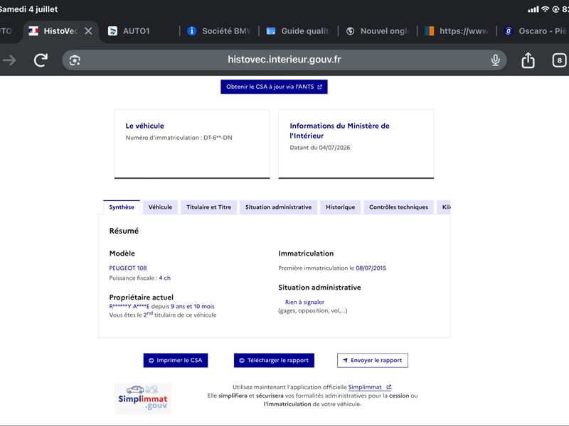The image size is (569, 426).
Task: Click the Rien à signaler status
Action: pyautogui.click(x=304, y=302)
